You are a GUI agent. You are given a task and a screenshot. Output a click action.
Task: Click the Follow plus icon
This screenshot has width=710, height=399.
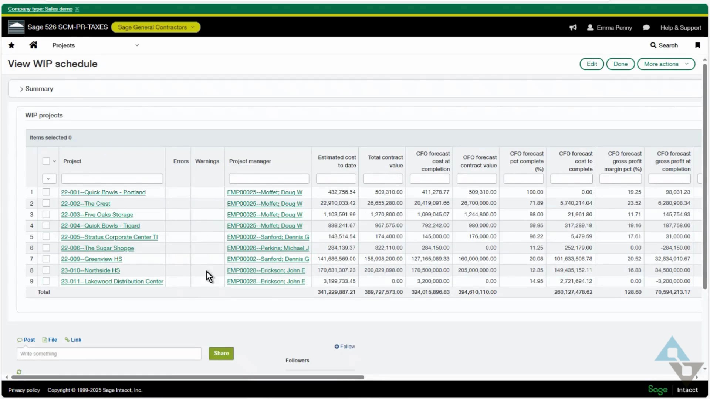tap(337, 347)
